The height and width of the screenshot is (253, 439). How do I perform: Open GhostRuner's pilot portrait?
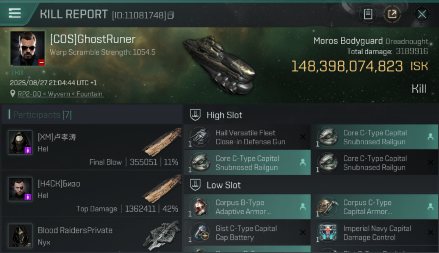click(x=27, y=48)
